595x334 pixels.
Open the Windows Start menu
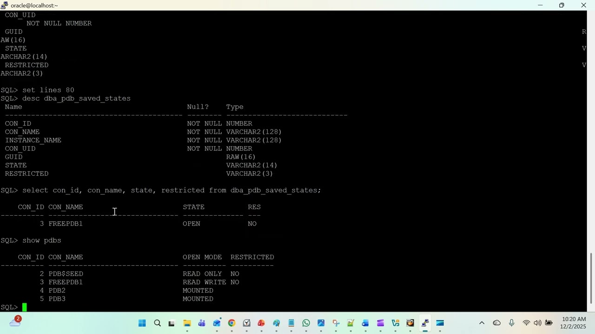[x=142, y=323]
